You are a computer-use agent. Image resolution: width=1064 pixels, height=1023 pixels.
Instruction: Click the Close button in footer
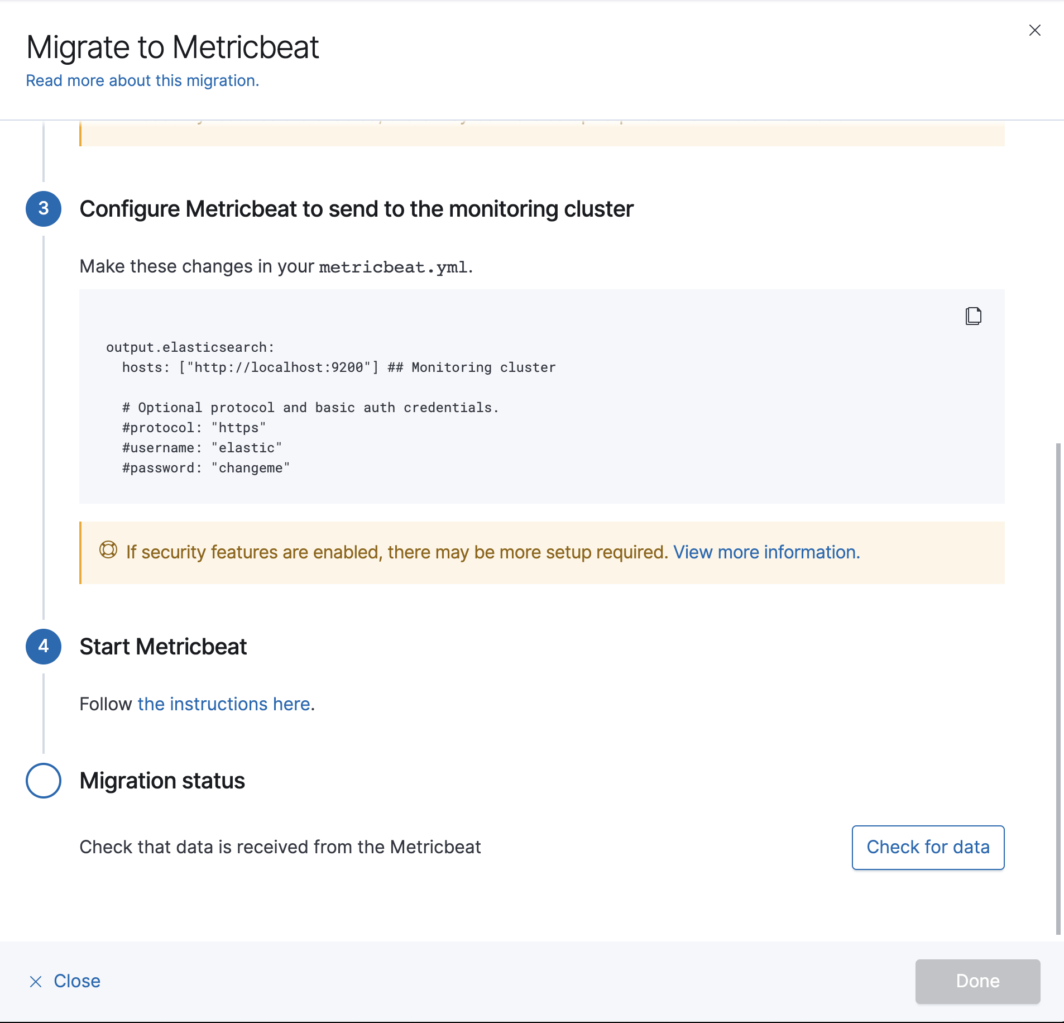click(65, 981)
